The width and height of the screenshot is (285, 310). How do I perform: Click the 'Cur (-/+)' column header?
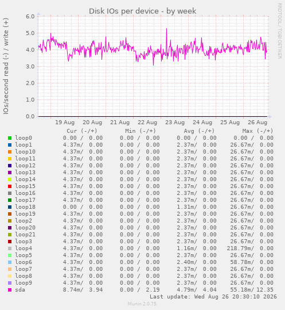tap(82, 131)
